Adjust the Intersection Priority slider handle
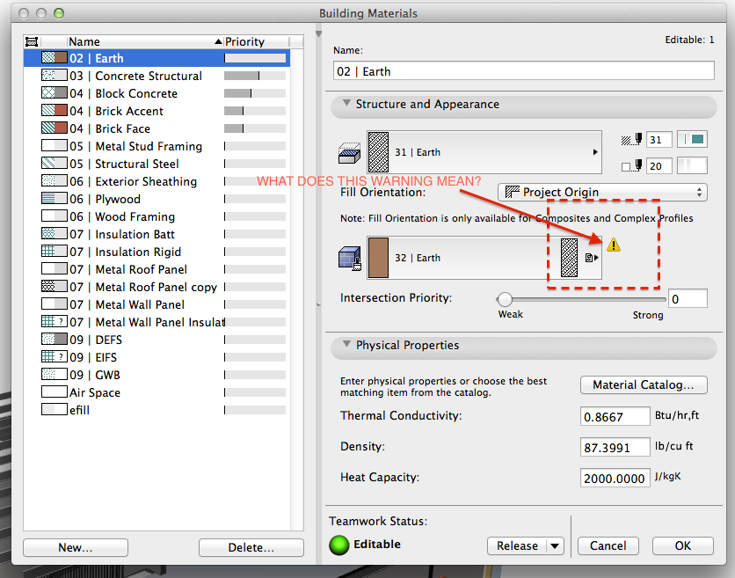735x578 pixels. pyautogui.click(x=505, y=299)
